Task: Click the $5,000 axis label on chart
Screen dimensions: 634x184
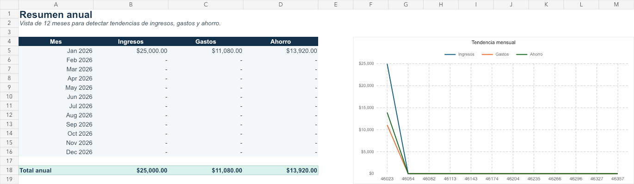Action: (x=367, y=152)
